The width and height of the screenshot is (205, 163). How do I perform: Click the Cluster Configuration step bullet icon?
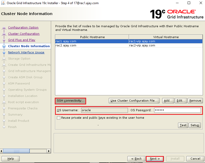4,34
